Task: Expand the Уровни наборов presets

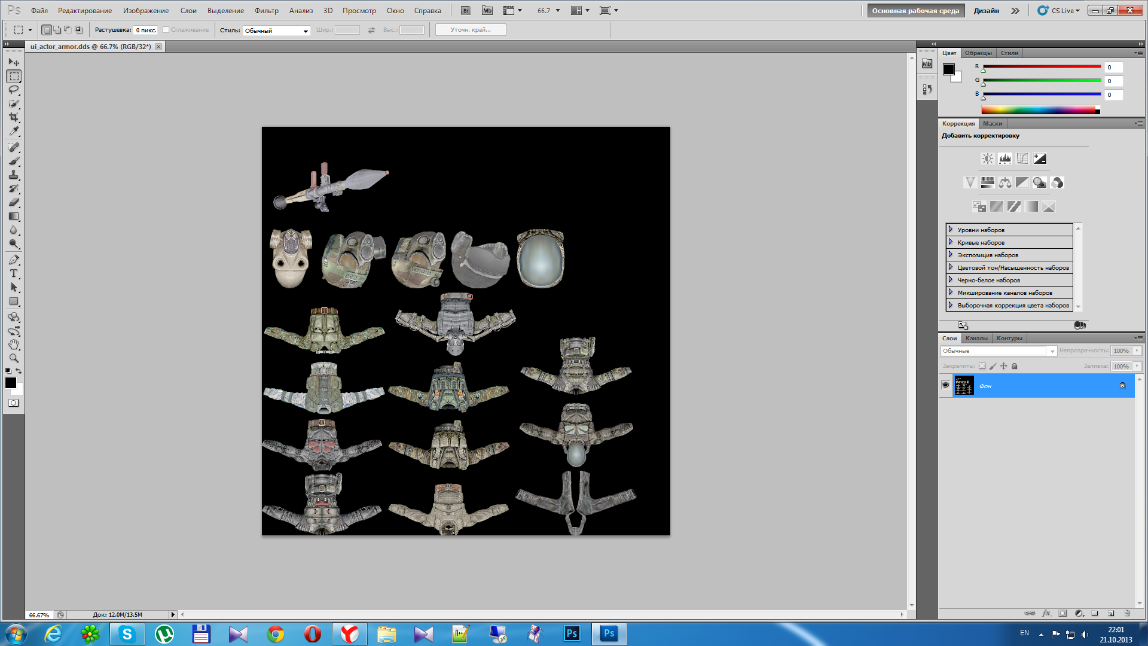Action: [951, 230]
